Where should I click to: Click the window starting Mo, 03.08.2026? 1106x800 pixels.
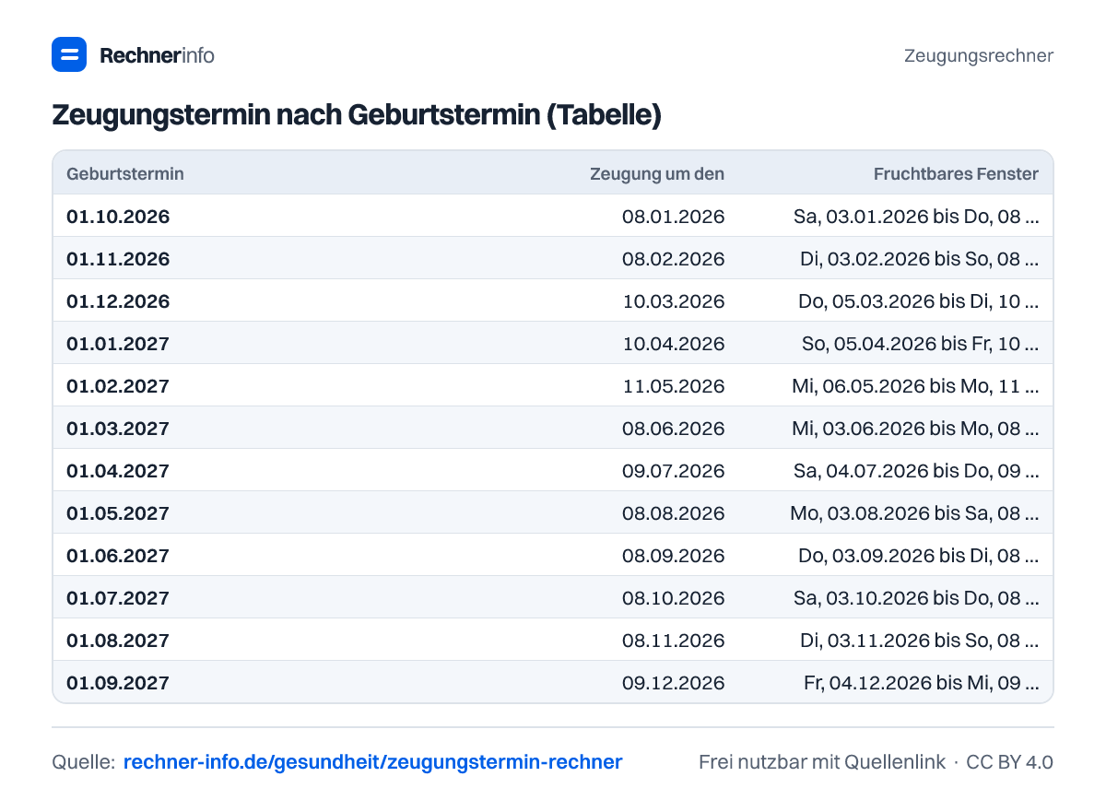point(914,513)
